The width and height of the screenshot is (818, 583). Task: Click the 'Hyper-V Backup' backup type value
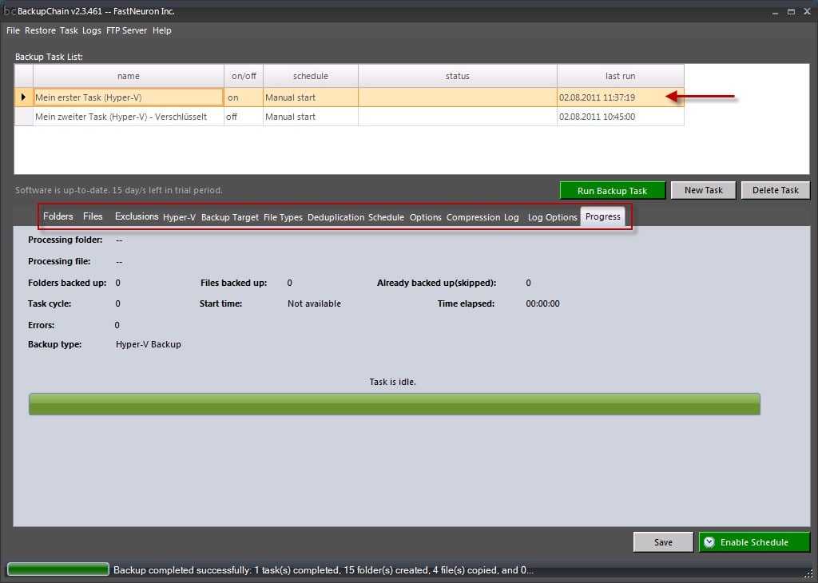click(x=148, y=344)
